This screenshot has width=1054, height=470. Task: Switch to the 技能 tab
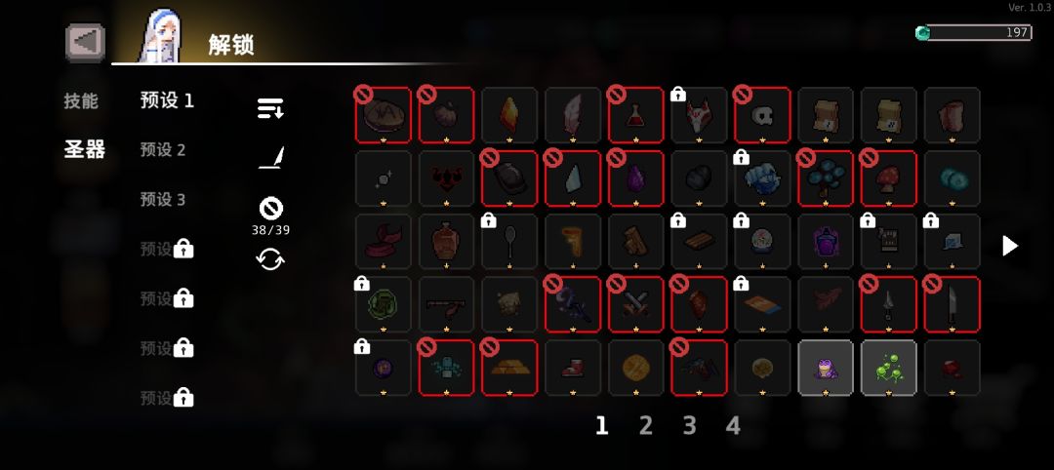[81, 101]
